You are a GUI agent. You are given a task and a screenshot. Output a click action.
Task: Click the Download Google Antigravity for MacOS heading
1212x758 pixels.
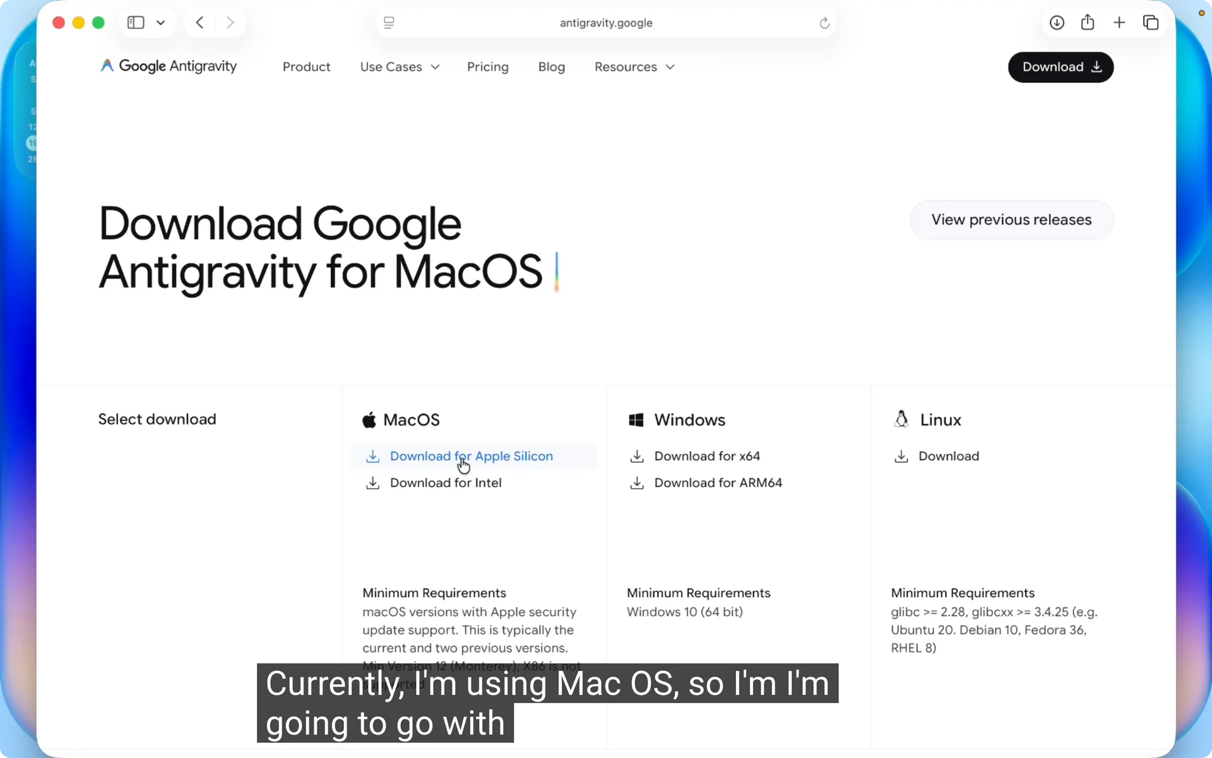tap(321, 248)
